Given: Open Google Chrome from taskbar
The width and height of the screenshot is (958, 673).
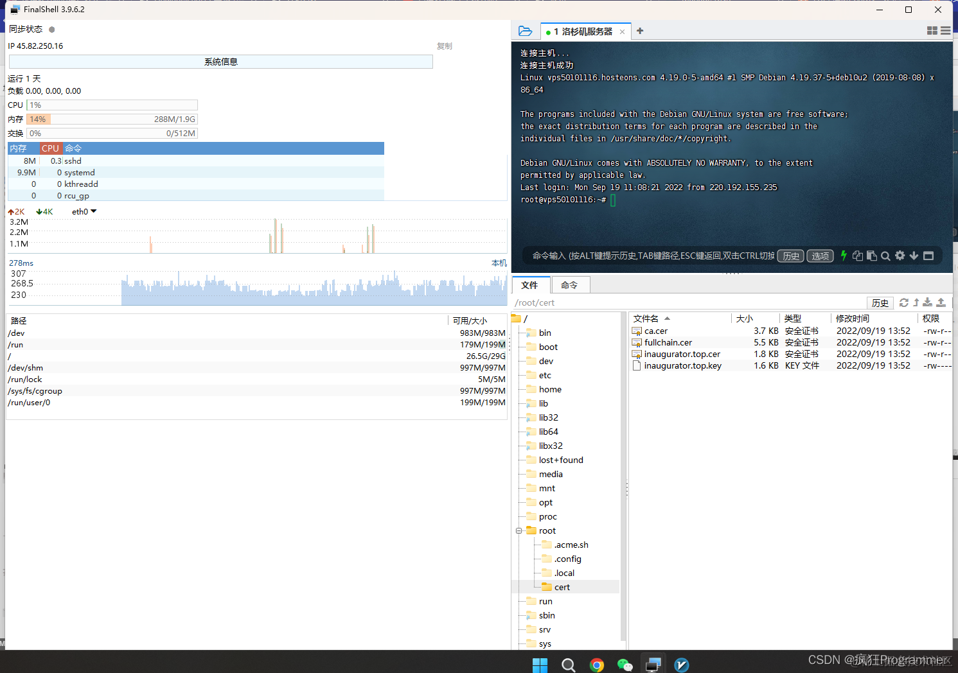Looking at the screenshot, I should click(x=597, y=665).
